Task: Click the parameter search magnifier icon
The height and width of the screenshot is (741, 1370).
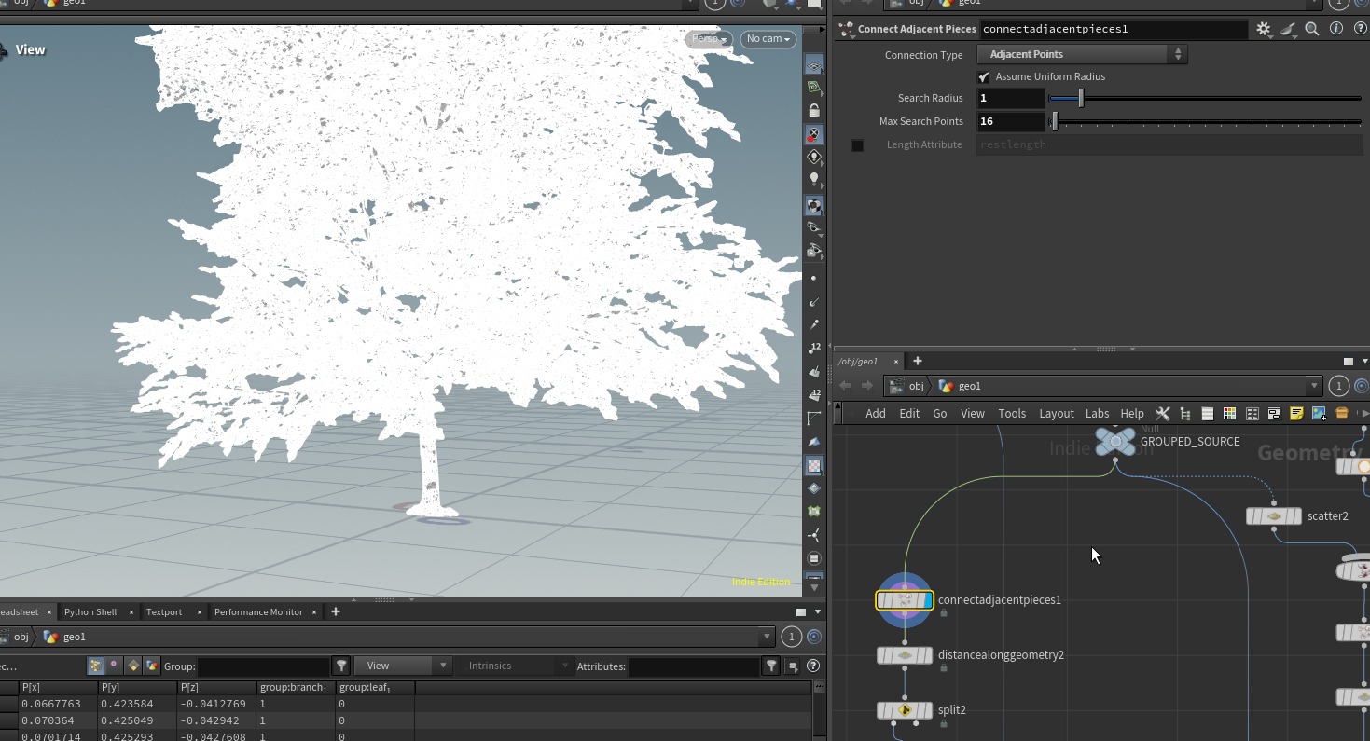Action: coord(1312,29)
